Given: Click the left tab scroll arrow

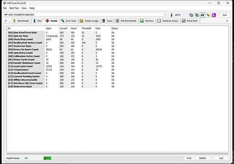Looking at the screenshot, I should tap(6, 21).
